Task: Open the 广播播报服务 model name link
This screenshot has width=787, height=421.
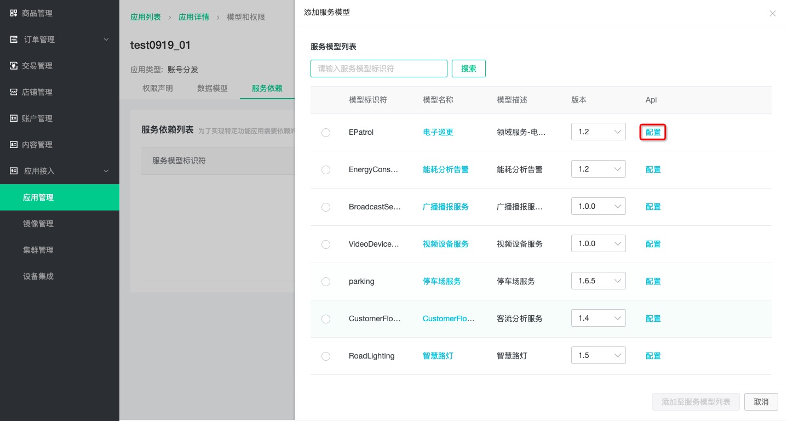Action: point(446,207)
